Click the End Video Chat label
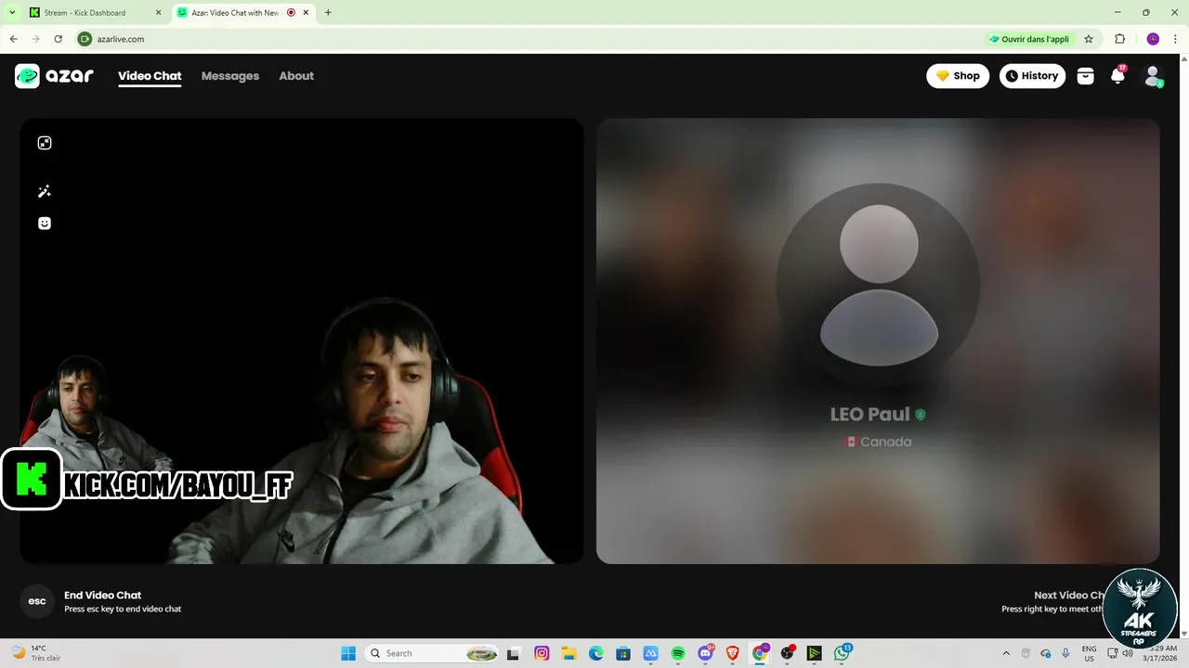 [102, 596]
